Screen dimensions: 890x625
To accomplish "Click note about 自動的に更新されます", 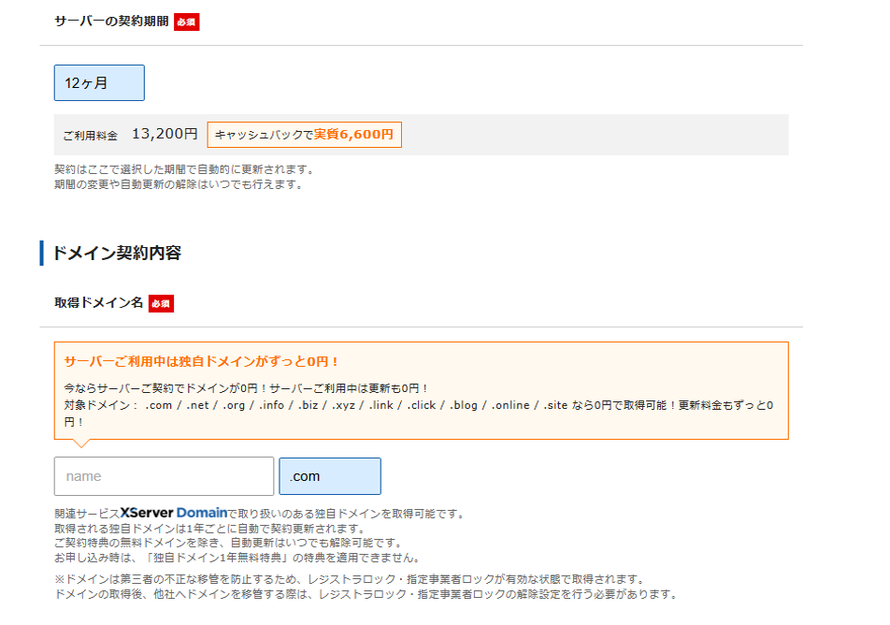I will [184, 170].
